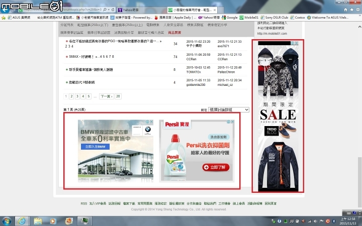Click the Internet Explorer taskbar icon
The image size is (362, 226).
pyautogui.click(x=22, y=221)
